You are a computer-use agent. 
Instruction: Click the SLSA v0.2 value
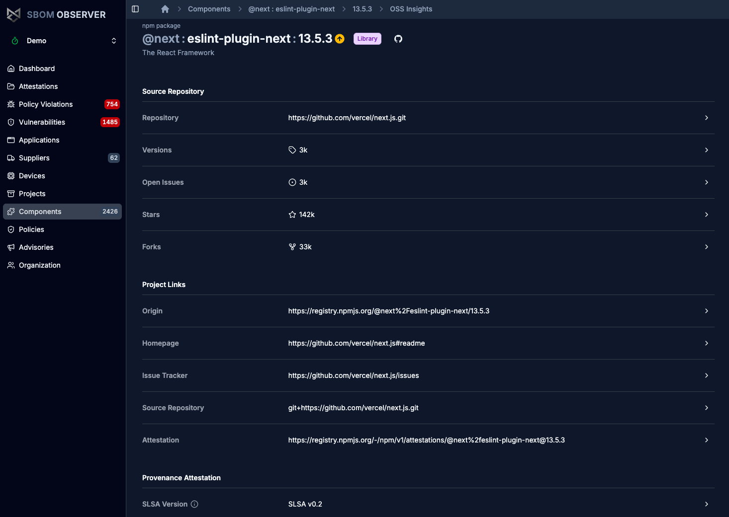point(305,504)
